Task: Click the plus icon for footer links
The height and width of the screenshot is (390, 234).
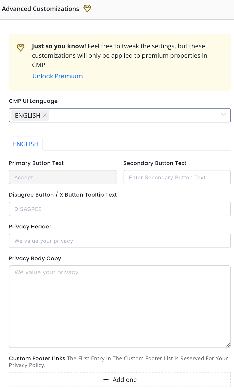Action: coord(106,380)
